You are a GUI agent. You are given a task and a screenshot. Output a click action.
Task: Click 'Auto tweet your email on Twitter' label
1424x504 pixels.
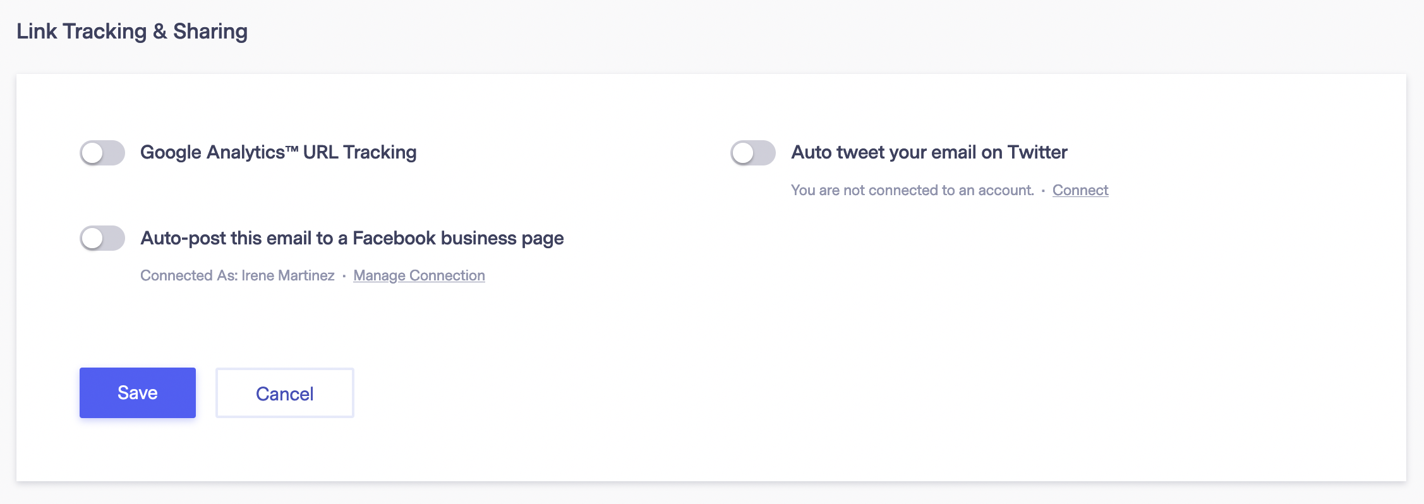pos(929,152)
